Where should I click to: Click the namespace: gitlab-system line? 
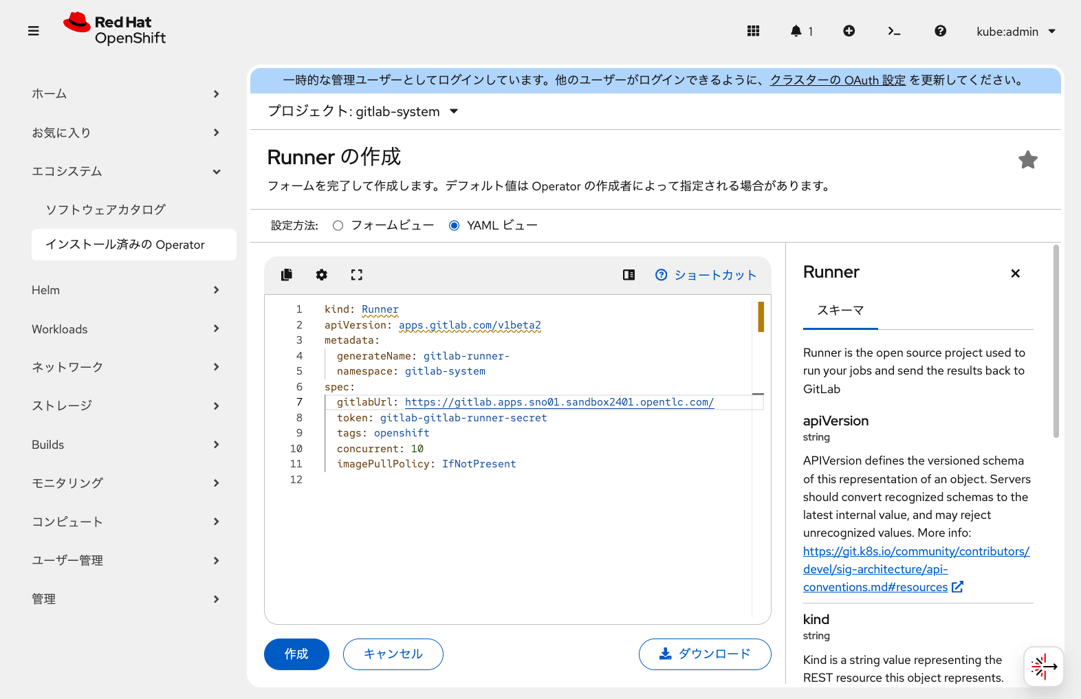[411, 371]
